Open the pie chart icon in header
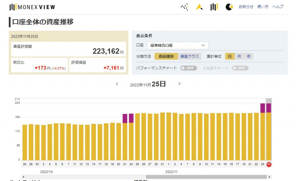Screen dimensions: 296x181 [229, 7]
